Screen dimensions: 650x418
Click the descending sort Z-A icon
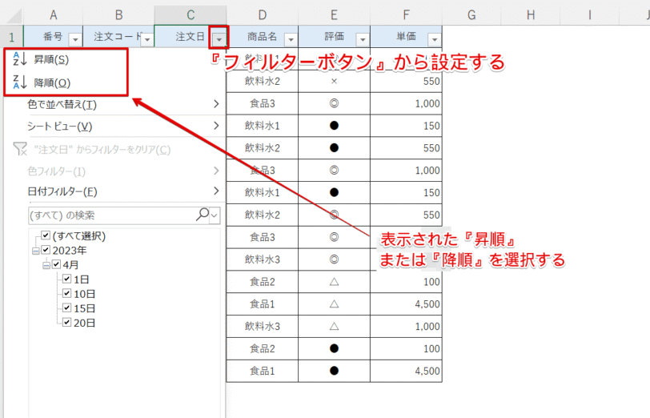tap(19, 82)
